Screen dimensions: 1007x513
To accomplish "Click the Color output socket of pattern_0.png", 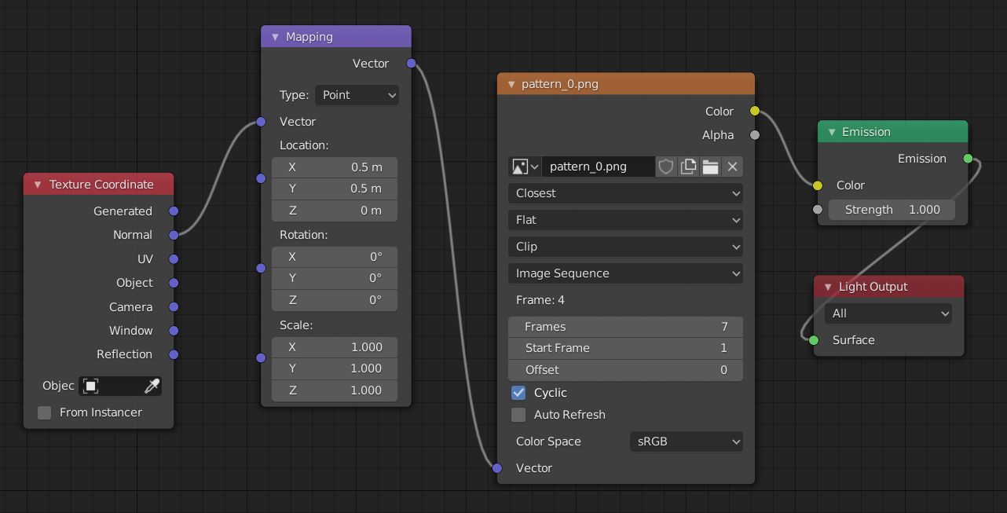I will 755,111.
